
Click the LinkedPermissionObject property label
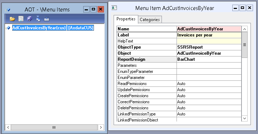click(x=138, y=120)
